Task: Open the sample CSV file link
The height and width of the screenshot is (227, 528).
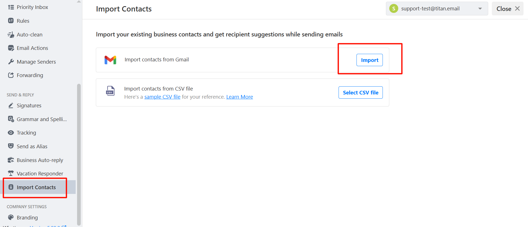Action: [x=162, y=97]
